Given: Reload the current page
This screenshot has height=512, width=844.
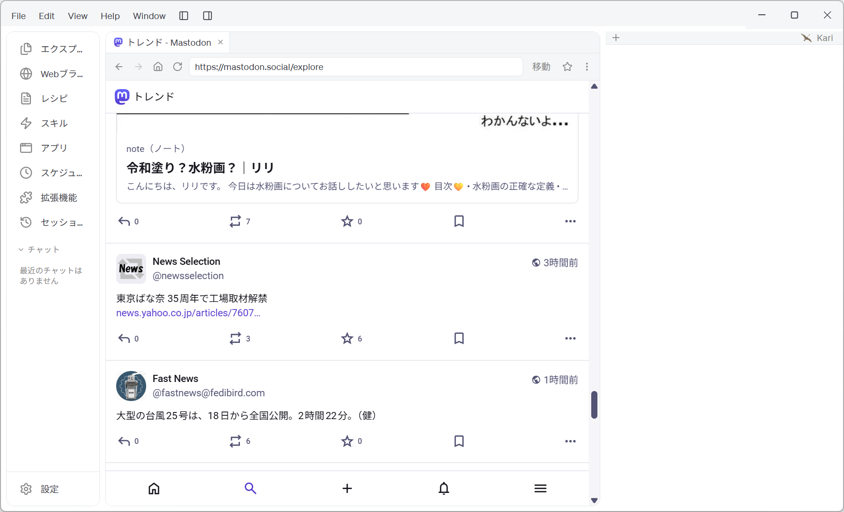Looking at the screenshot, I should click(x=178, y=67).
